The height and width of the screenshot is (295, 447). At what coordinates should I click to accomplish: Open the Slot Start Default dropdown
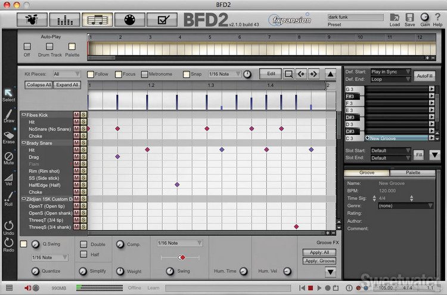click(x=390, y=150)
